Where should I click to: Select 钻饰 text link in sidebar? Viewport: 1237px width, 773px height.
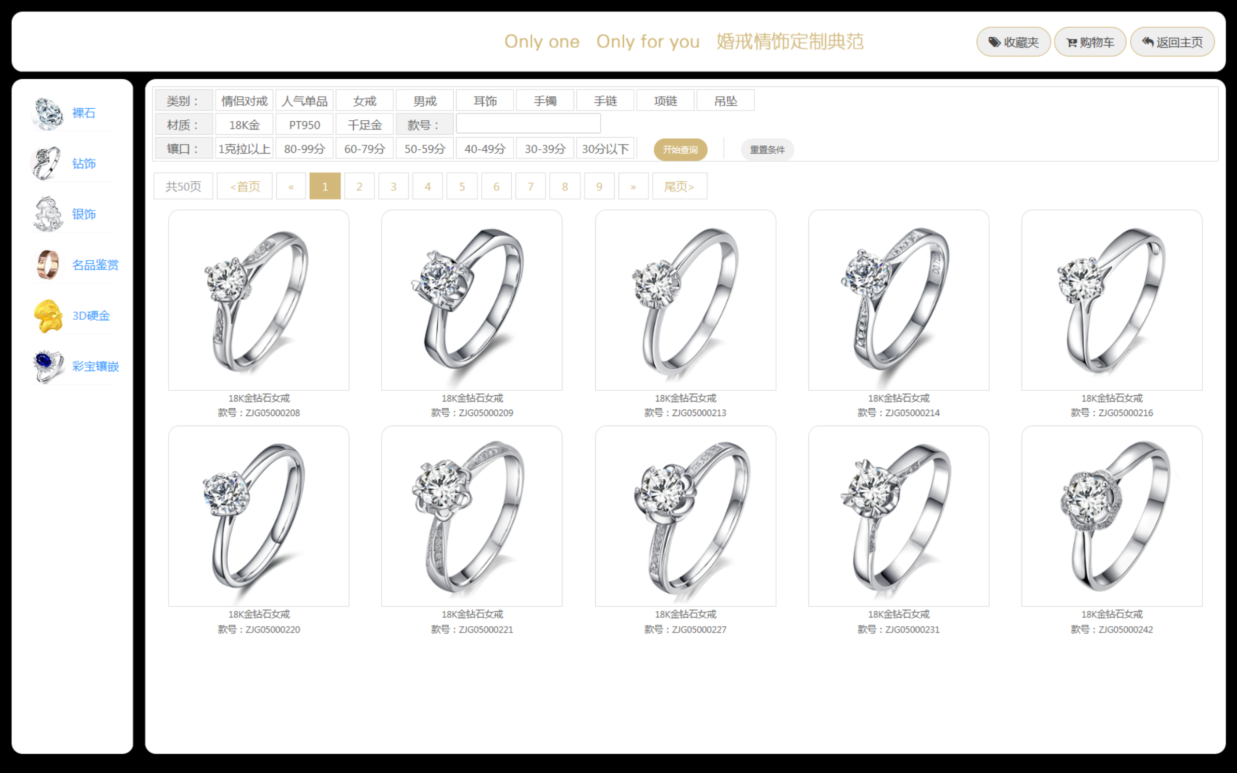84,164
